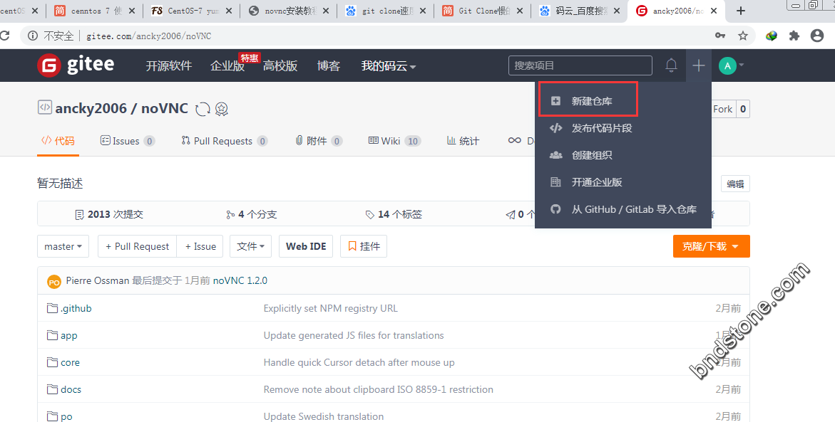Bookmark this page with the star icon
835x422 pixels.
[743, 36]
